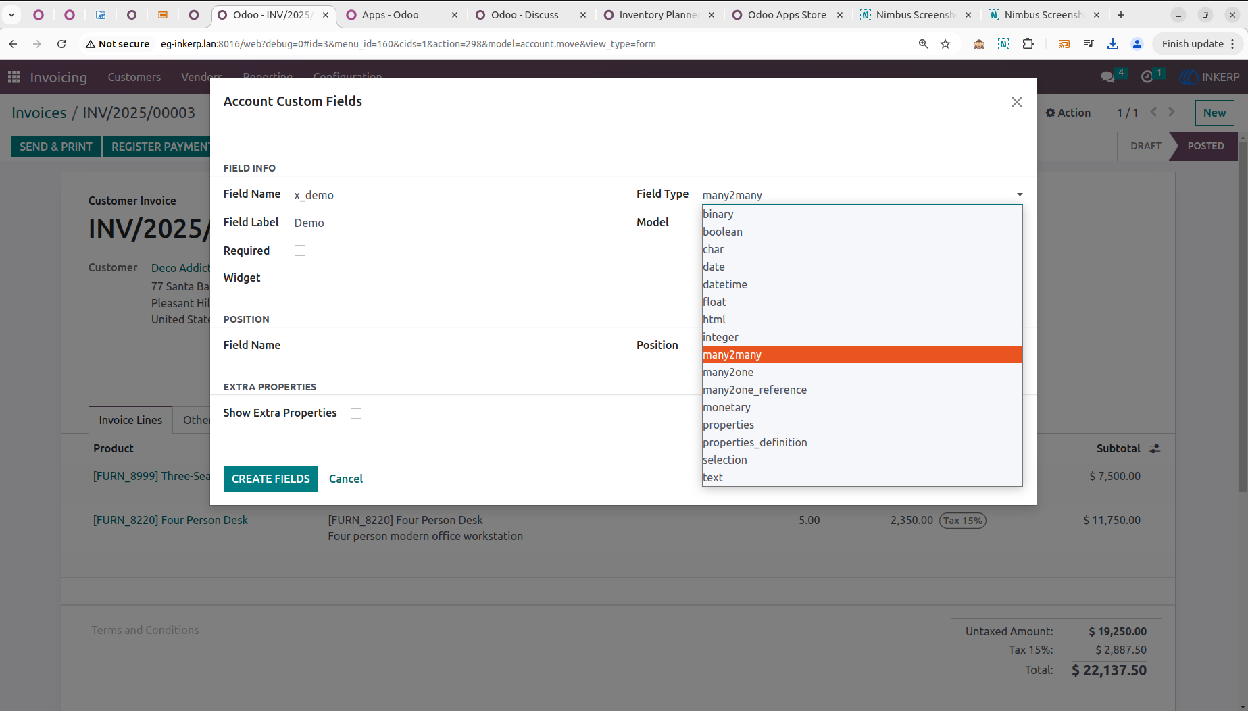Open browser zoom magnifier icon
Viewport: 1248px width, 711px height.
[923, 44]
